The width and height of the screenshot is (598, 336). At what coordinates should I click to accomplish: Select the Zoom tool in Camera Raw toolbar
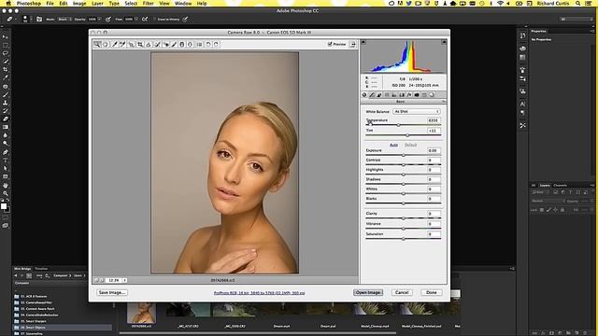97,45
